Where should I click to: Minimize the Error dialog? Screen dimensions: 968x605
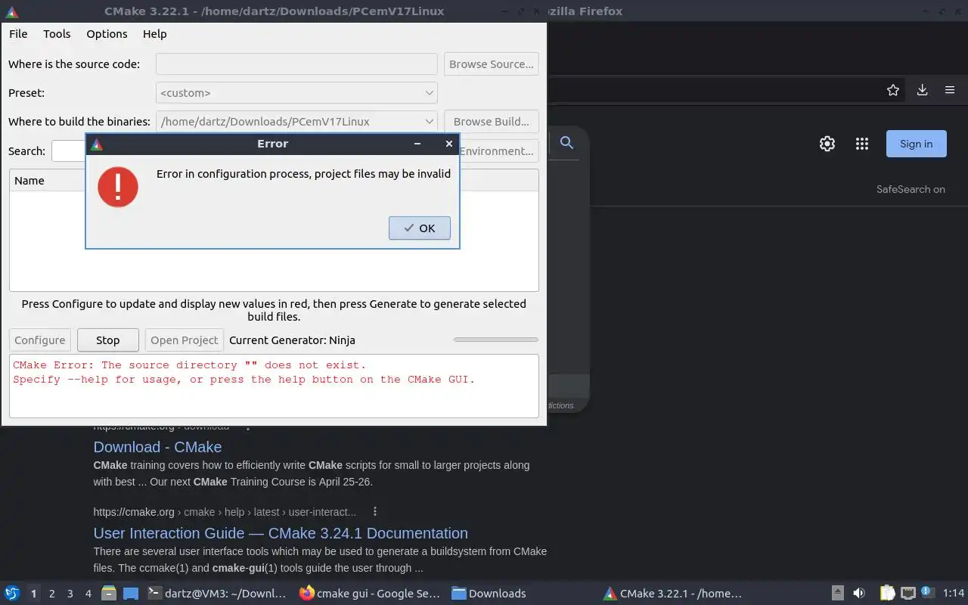coord(417,144)
